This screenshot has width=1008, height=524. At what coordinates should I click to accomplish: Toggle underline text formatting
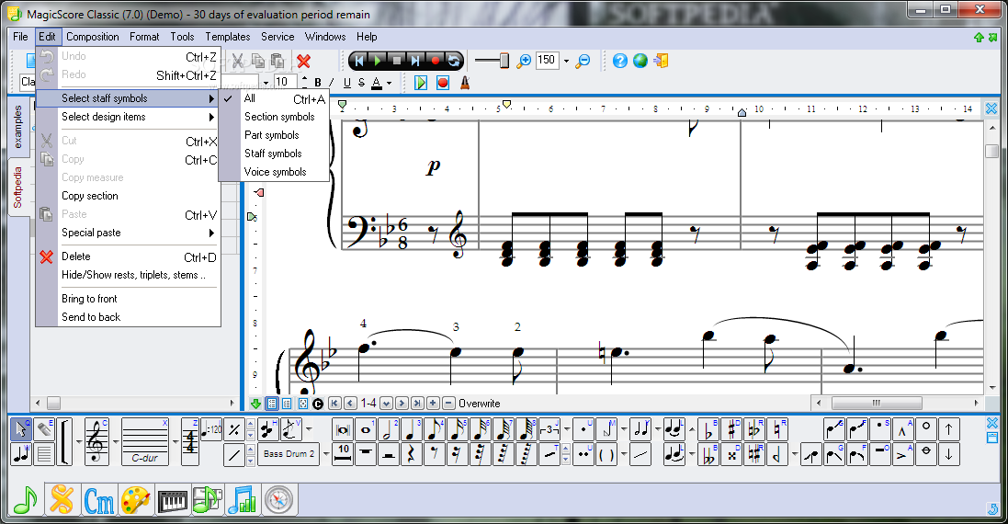pos(347,83)
